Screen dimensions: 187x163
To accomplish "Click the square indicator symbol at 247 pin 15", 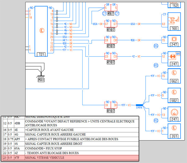I will click(174, 39).
